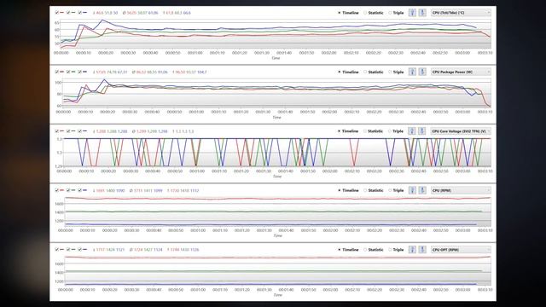Click arrow button left of CPU Tctl/Tdie dropdown
Image resolution: width=546 pixels, height=307 pixels.
coord(422,13)
